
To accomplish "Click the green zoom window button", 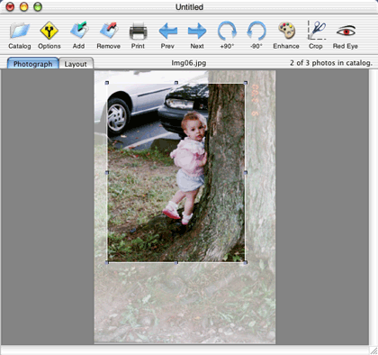I will (x=38, y=6).
